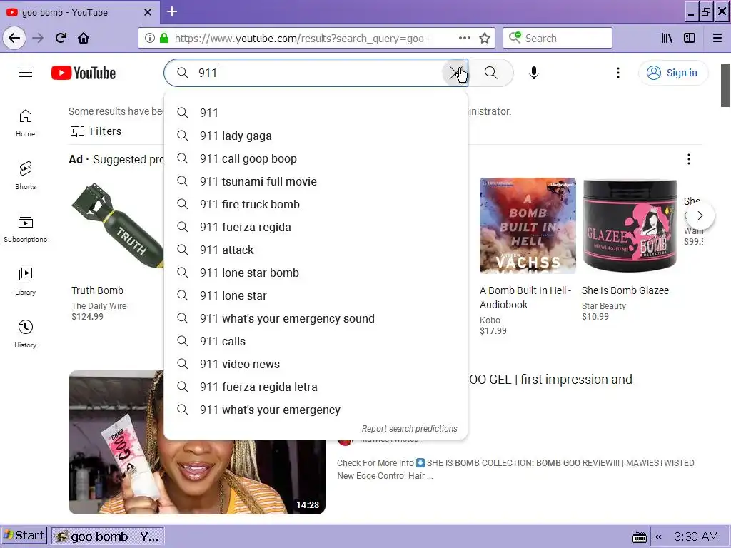
Task: Click the green padlock security icon
Action: tap(163, 38)
